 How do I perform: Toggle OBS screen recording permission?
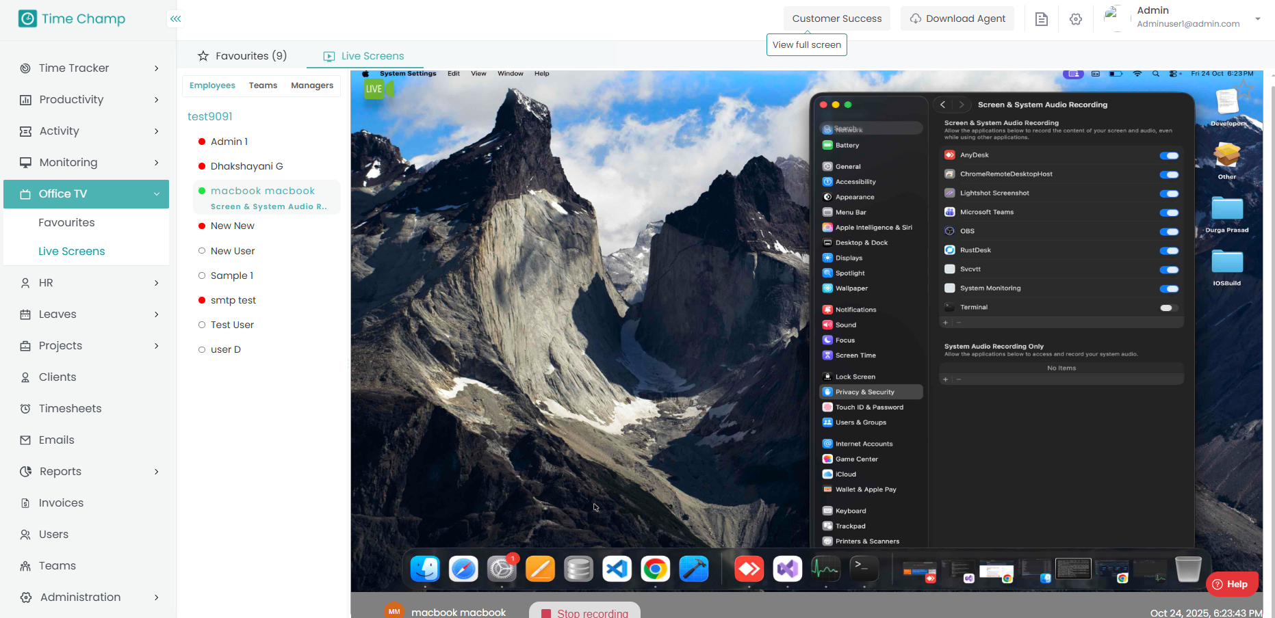pyautogui.click(x=1169, y=232)
